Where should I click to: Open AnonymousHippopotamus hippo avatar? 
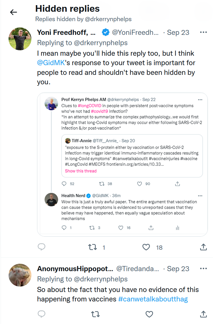tap(20, 275)
